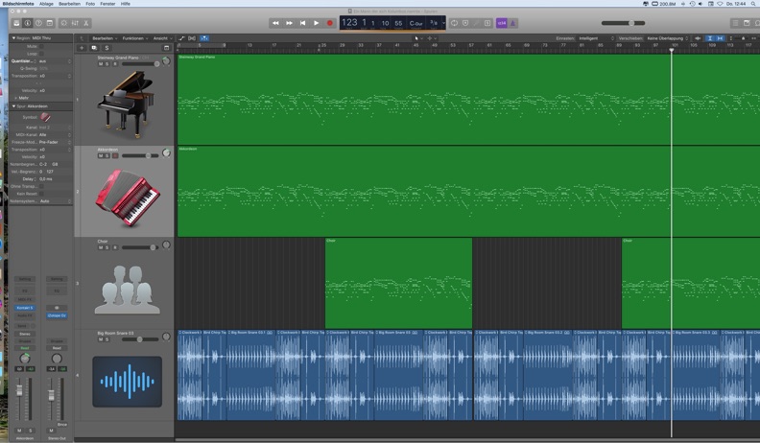The width and height of the screenshot is (760, 443).
Task: Open the Fenster menu
Action: (x=107, y=4)
